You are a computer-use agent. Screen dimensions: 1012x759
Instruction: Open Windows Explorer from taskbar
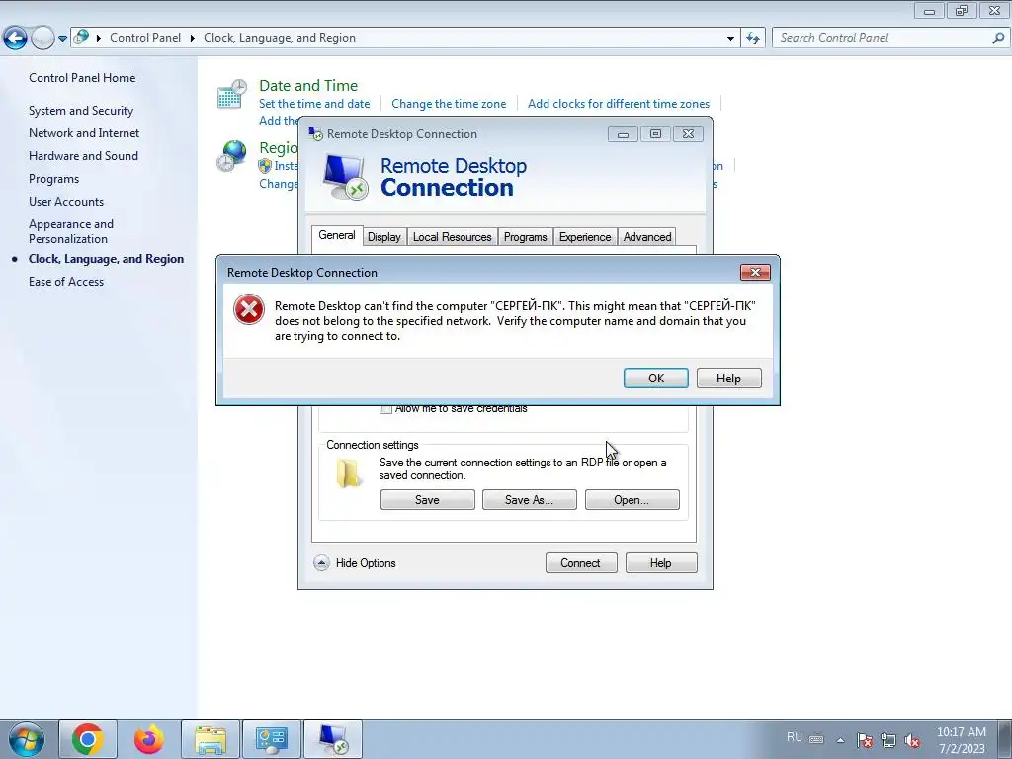point(211,739)
